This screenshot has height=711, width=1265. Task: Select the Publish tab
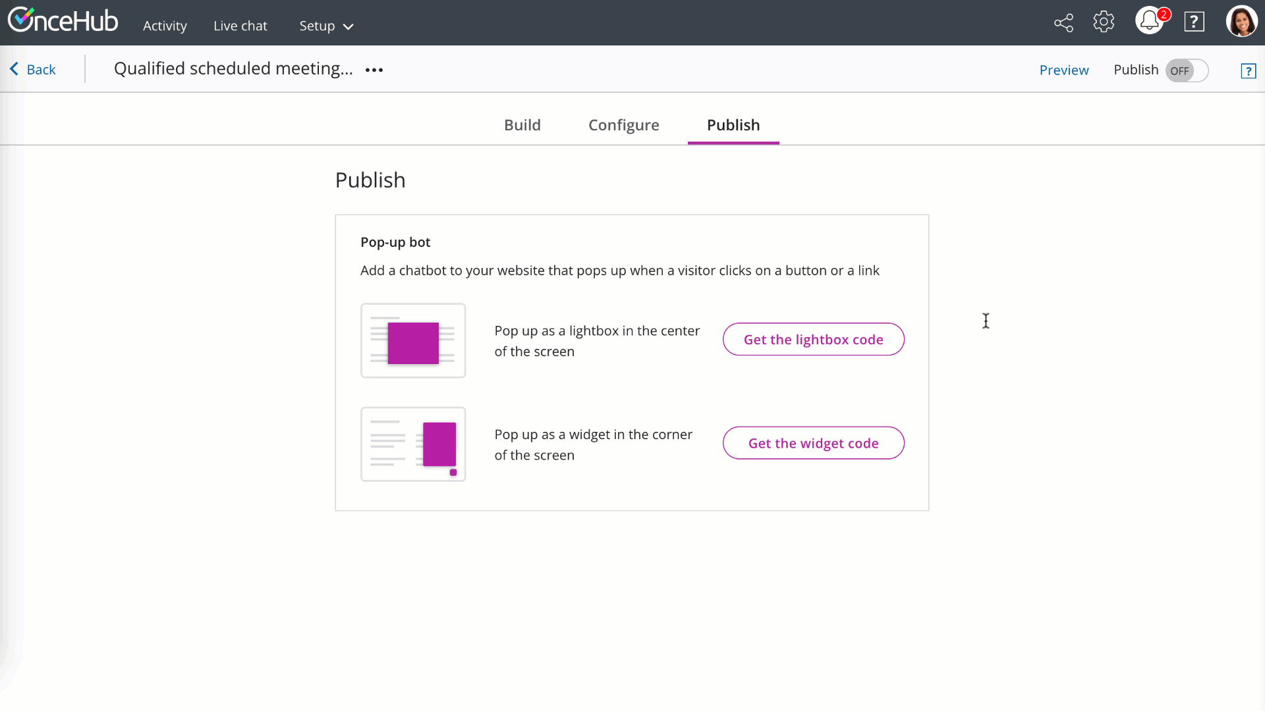click(x=733, y=125)
